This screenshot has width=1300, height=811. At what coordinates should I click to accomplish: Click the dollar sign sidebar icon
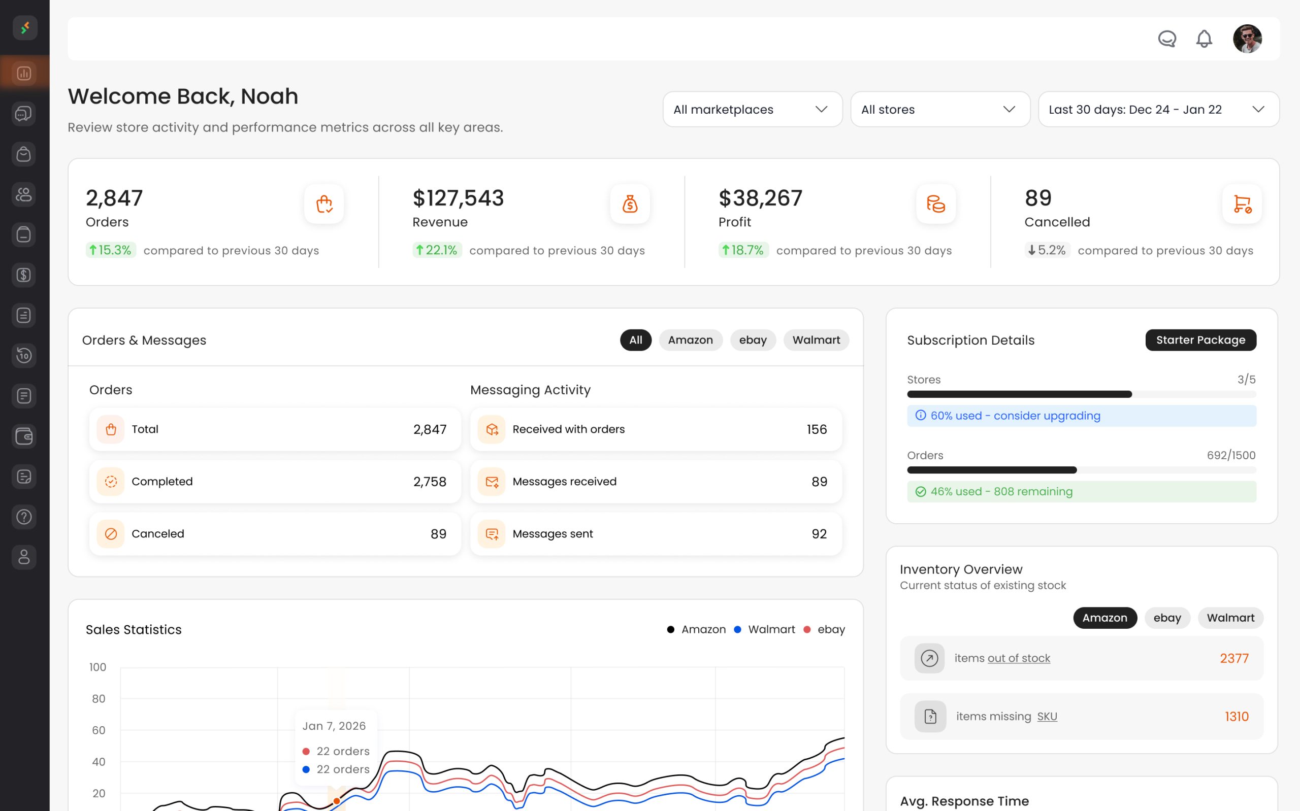(23, 275)
